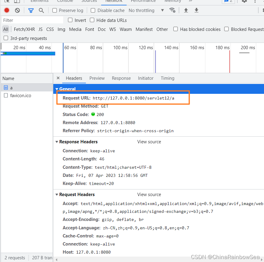Filter by CSS requests
Screen dimensions: 264x262
(x=50, y=29)
